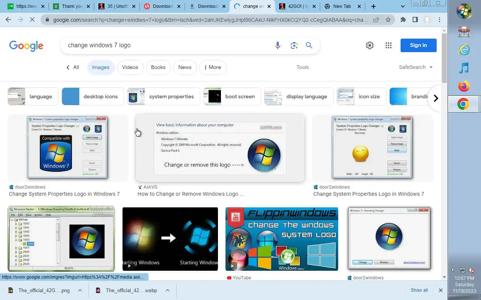Image resolution: width=481 pixels, height=300 pixels.
Task: Close the downloads bar
Action: pyautogui.click(x=441, y=290)
